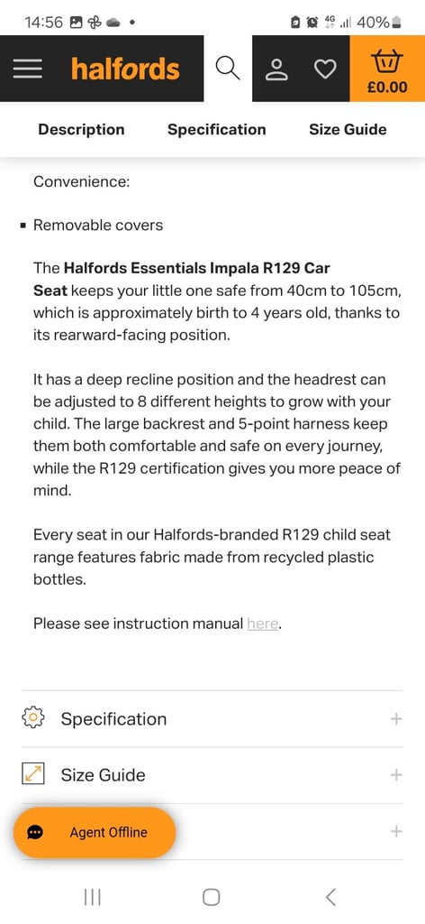
Task: Switch to the Size Guide tab
Action: (348, 130)
